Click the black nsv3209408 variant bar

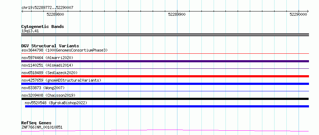coord(165,99)
